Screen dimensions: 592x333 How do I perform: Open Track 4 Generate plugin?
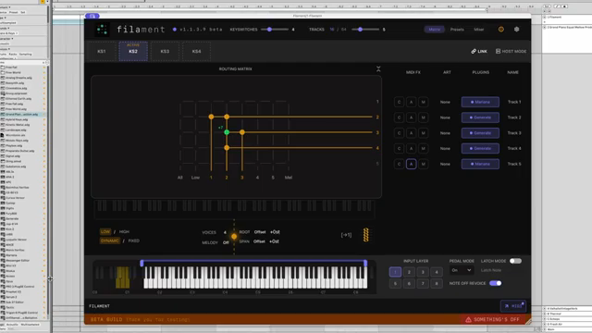tap(480, 148)
